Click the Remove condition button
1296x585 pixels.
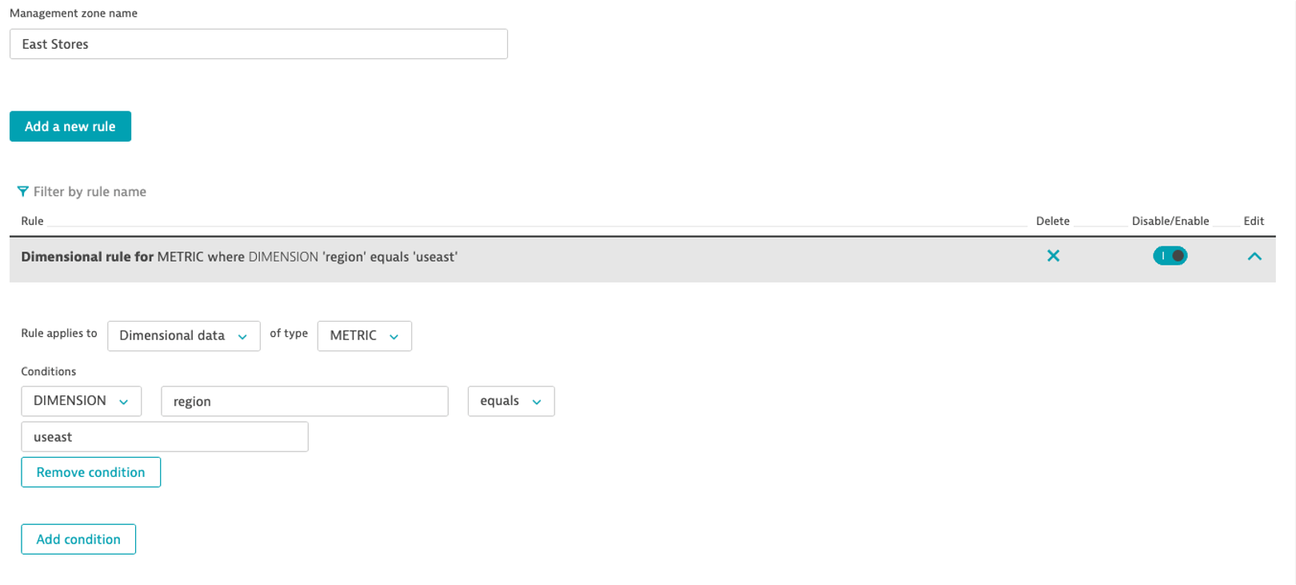click(x=91, y=472)
